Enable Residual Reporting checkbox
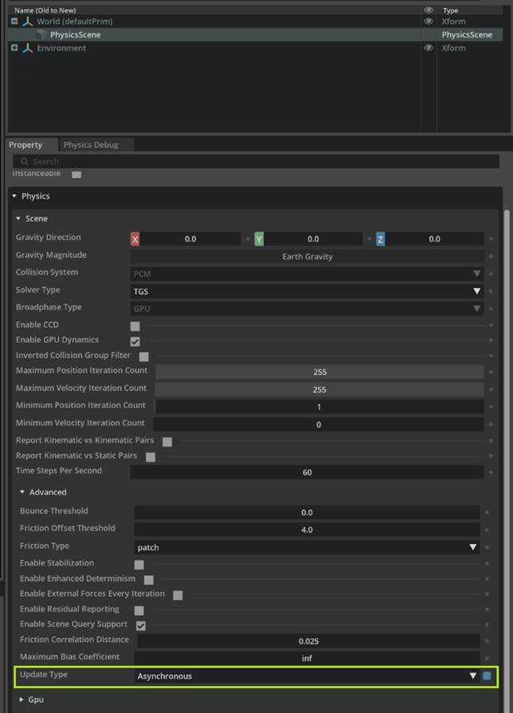 point(139,610)
